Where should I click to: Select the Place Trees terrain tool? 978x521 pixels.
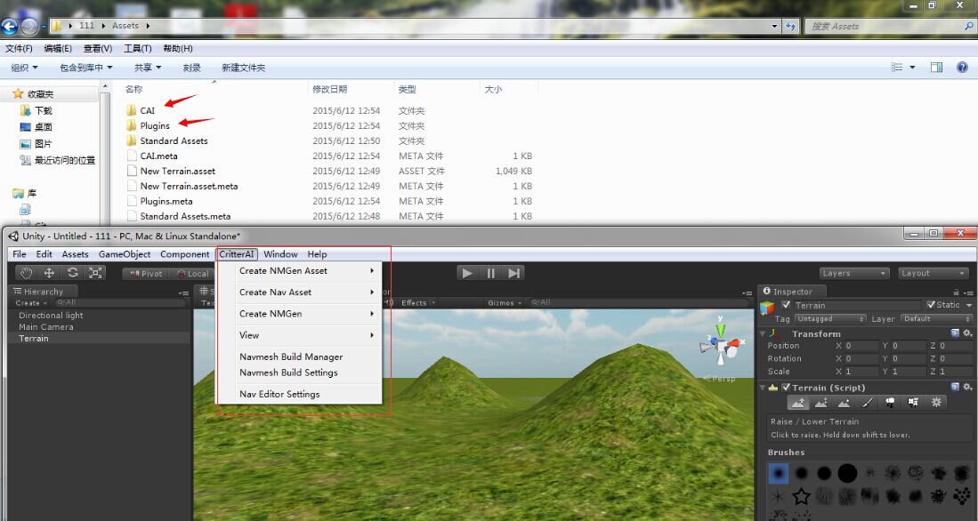pyautogui.click(x=890, y=403)
